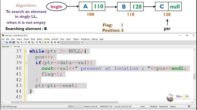Viewport: 197px width, 110px height.
Task: Create a new file with toolbar icon
Action: click(4, 42)
